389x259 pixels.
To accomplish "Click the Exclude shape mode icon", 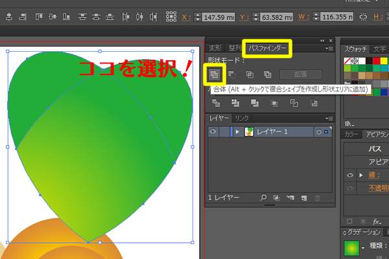I will pyautogui.click(x=266, y=74).
